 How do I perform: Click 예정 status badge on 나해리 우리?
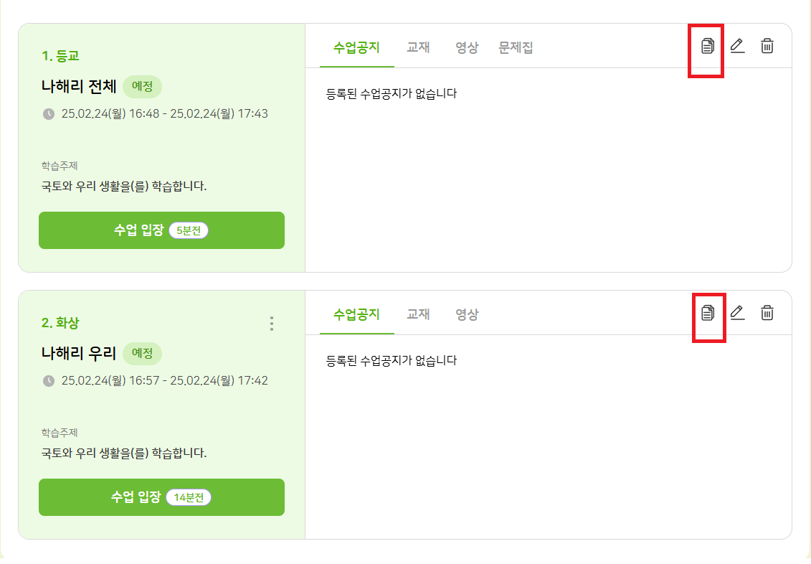142,354
